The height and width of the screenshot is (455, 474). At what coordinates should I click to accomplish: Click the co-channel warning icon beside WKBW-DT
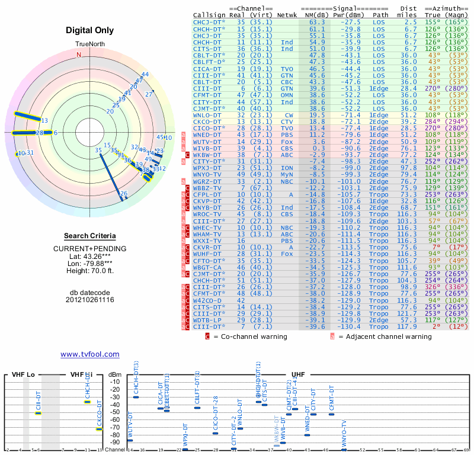tap(187, 155)
